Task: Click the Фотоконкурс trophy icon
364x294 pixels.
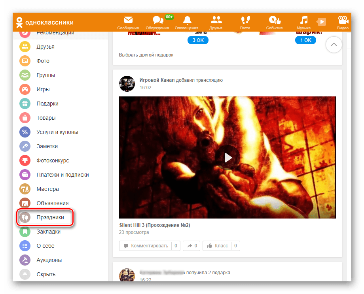Action: tap(25, 160)
